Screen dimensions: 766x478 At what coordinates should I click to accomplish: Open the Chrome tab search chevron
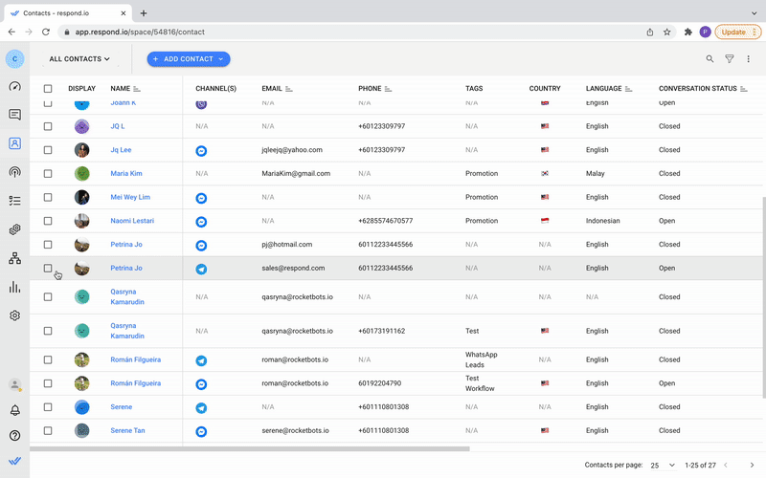pos(754,13)
